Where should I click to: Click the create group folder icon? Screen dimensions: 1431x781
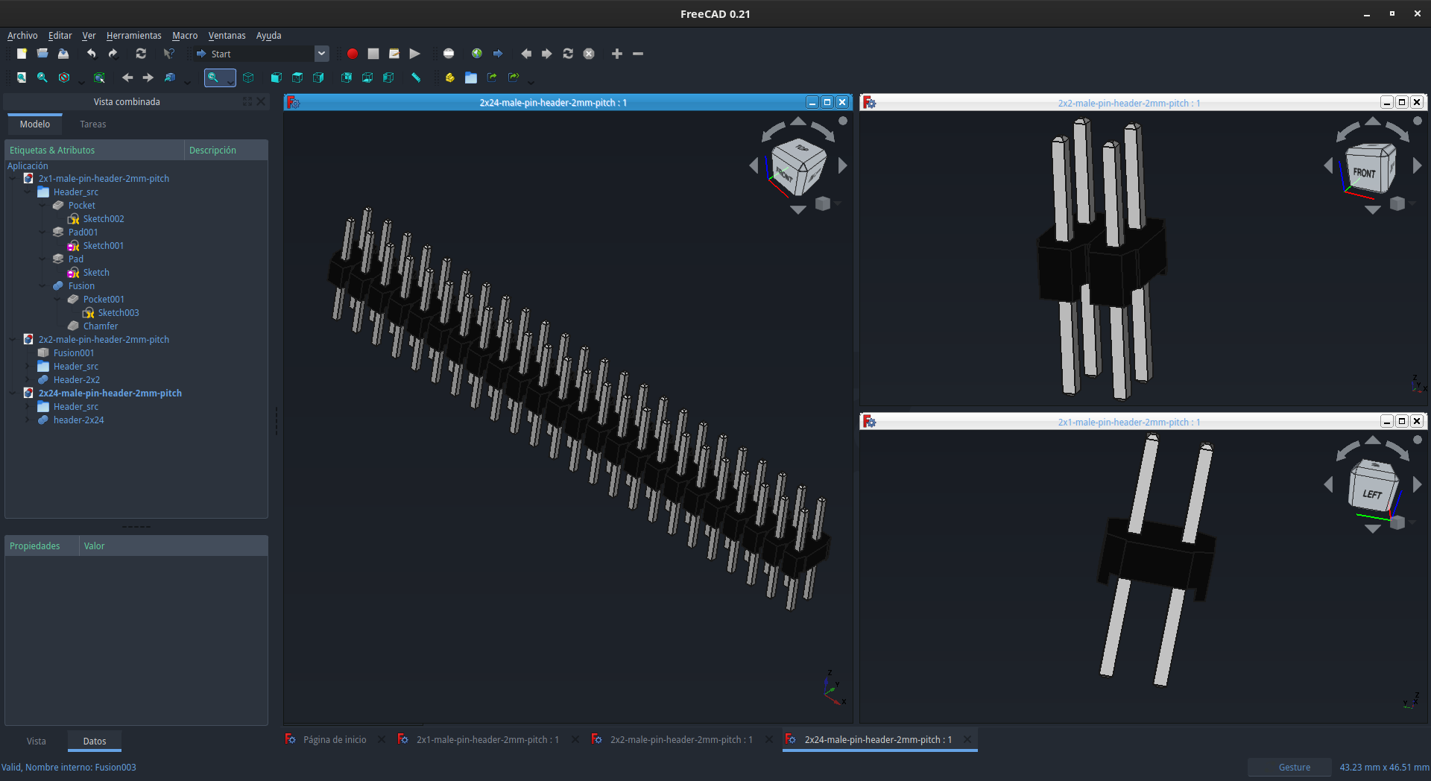(x=471, y=78)
